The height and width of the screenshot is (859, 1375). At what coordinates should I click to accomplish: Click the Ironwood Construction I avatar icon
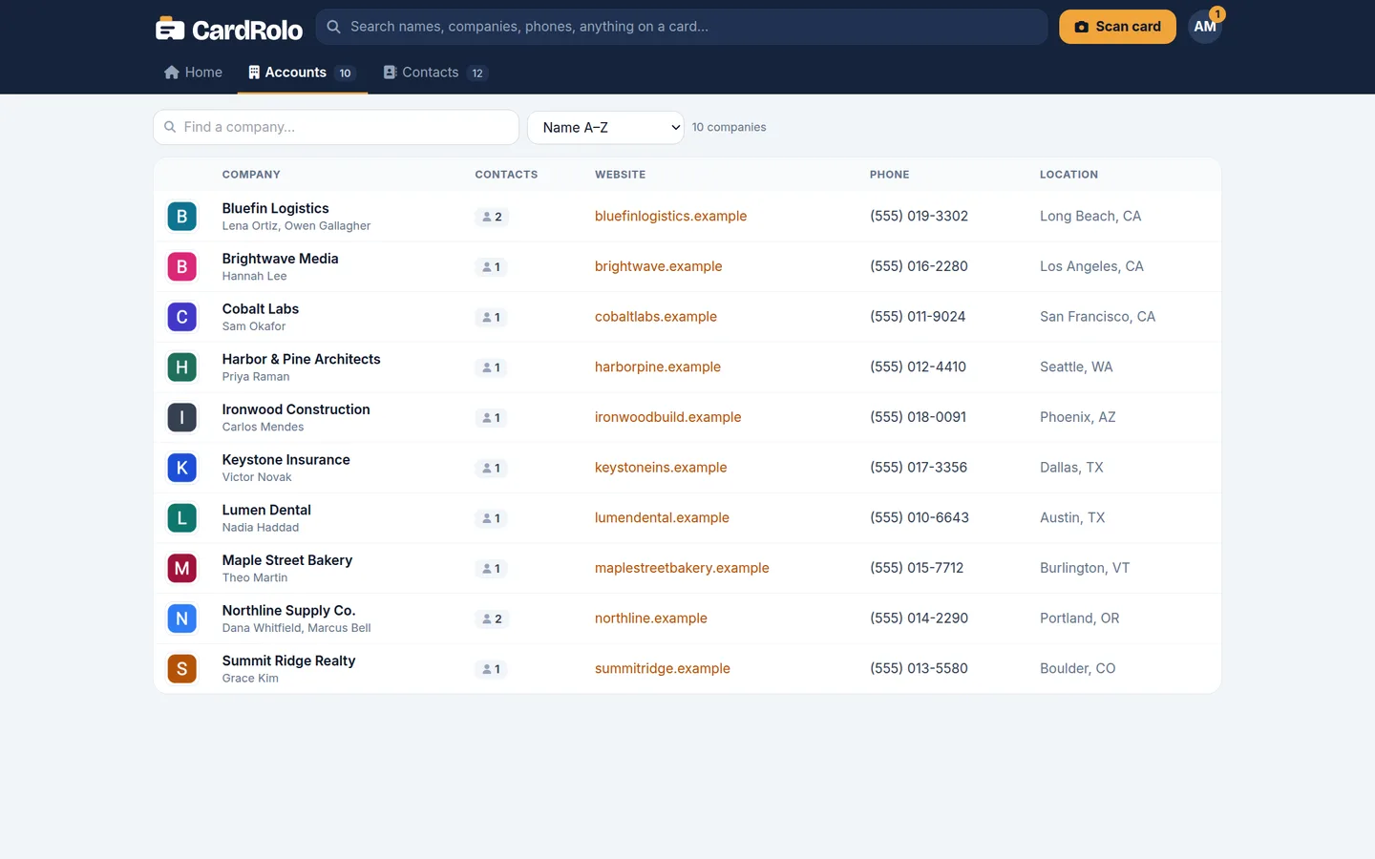coord(182,417)
